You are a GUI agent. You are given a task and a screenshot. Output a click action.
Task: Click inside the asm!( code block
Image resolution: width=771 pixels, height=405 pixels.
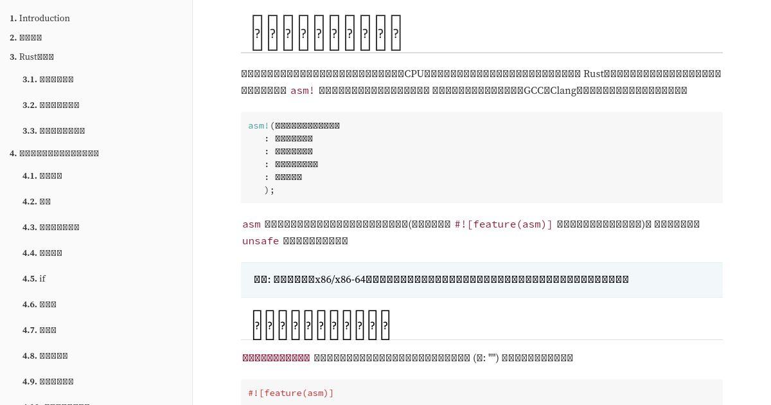click(x=482, y=157)
